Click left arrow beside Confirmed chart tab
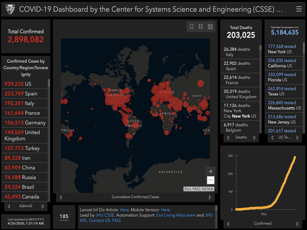Screen dimensions: 307x230 [228, 223]
